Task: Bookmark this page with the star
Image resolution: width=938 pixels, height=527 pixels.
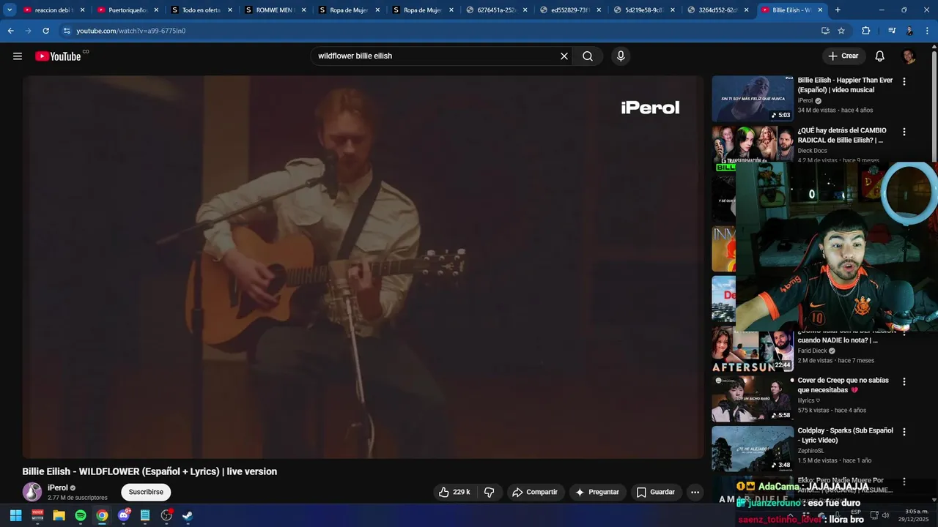Action: [x=841, y=31]
